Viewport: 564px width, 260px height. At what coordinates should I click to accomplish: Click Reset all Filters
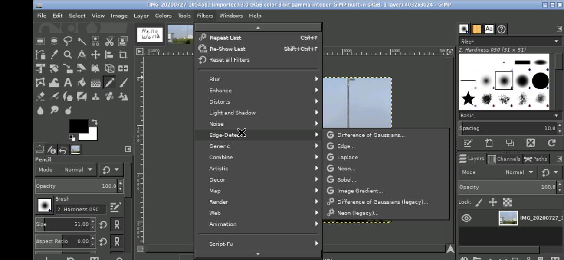(x=229, y=60)
